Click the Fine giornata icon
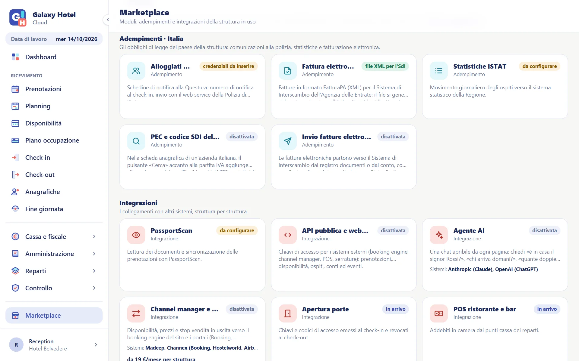 tap(15, 209)
